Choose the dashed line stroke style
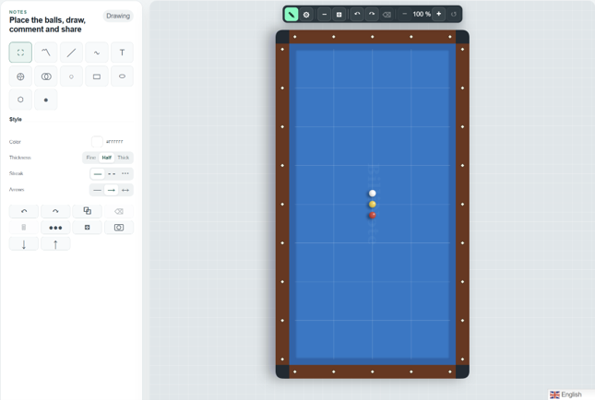The image size is (595, 400). [112, 174]
